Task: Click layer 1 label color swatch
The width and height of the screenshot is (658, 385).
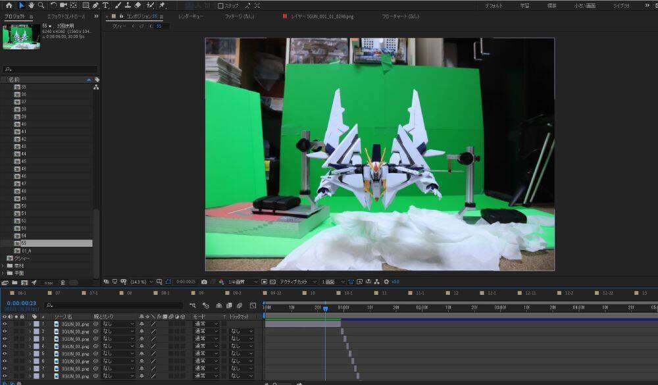Action: [36, 324]
